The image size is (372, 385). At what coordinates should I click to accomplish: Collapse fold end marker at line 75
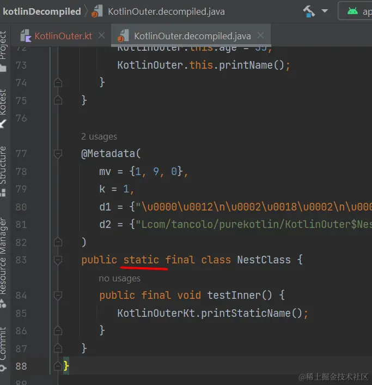point(58,100)
